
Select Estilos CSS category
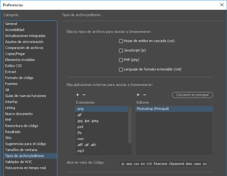[30, 66]
